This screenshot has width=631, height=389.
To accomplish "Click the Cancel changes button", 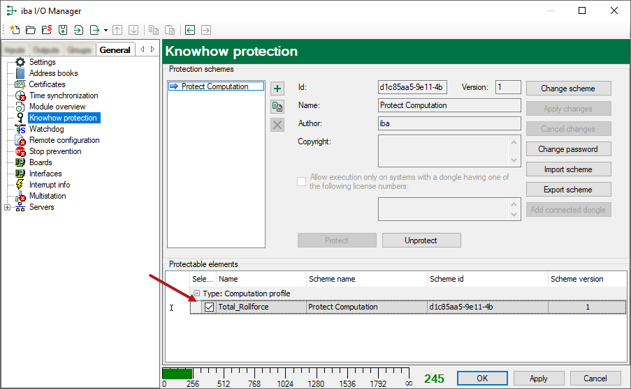I will 568,129.
